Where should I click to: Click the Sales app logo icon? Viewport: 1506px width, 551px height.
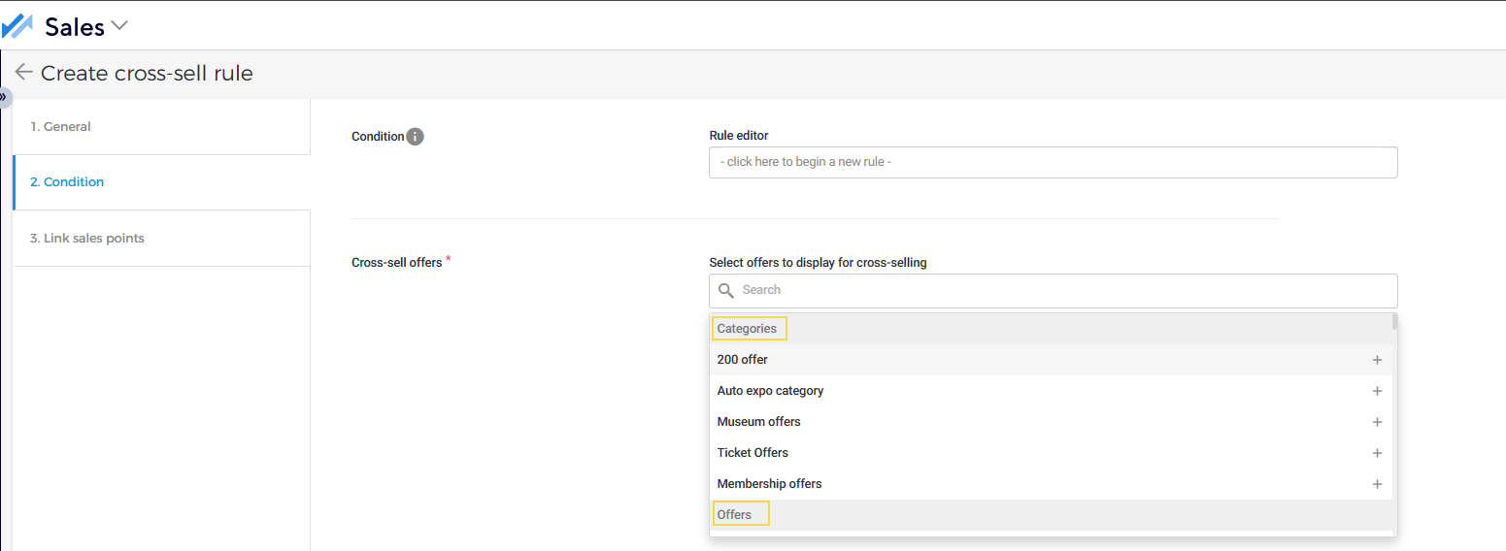click(17, 26)
